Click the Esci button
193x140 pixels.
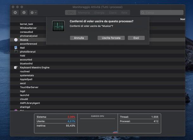[x=136, y=38]
